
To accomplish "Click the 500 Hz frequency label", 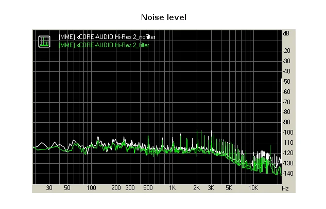I will pos(148,188).
